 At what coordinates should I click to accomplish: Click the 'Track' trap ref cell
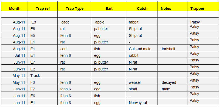(x=42, y=75)
